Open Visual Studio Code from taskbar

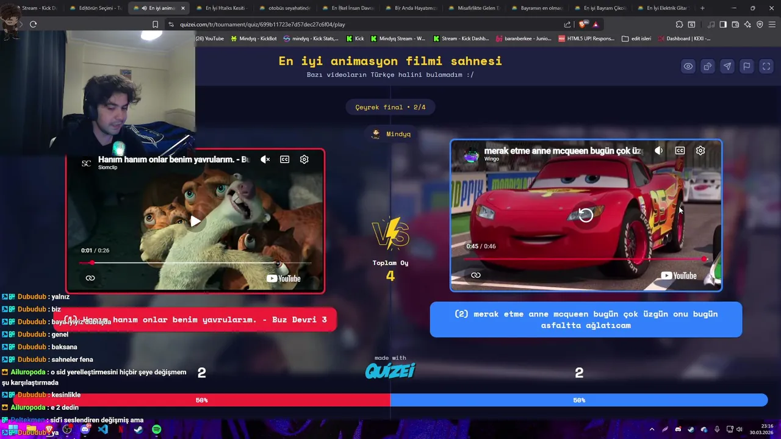click(103, 429)
